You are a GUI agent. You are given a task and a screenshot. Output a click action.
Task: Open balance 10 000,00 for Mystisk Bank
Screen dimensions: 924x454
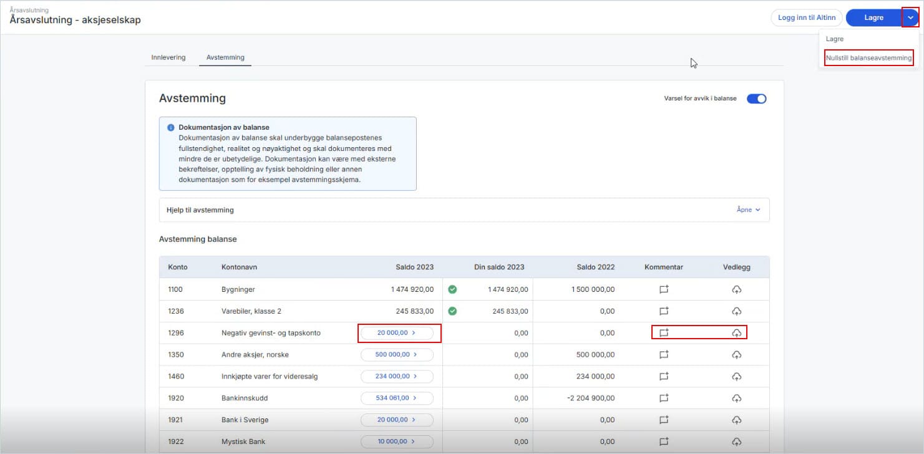397,442
